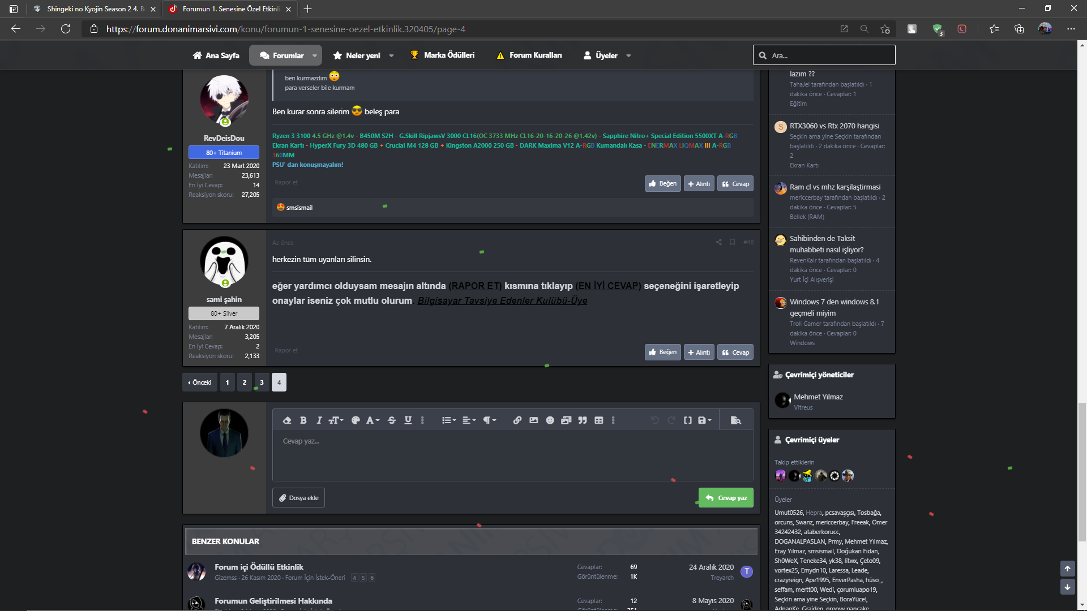Open more text options after underline
The image size is (1087, 611).
point(422,420)
